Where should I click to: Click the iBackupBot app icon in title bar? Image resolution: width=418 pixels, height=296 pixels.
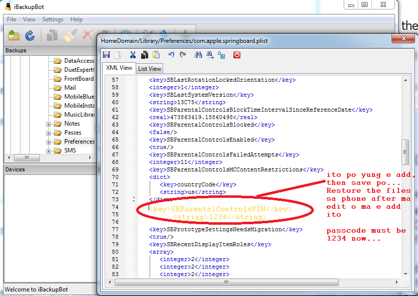[x=8, y=6]
